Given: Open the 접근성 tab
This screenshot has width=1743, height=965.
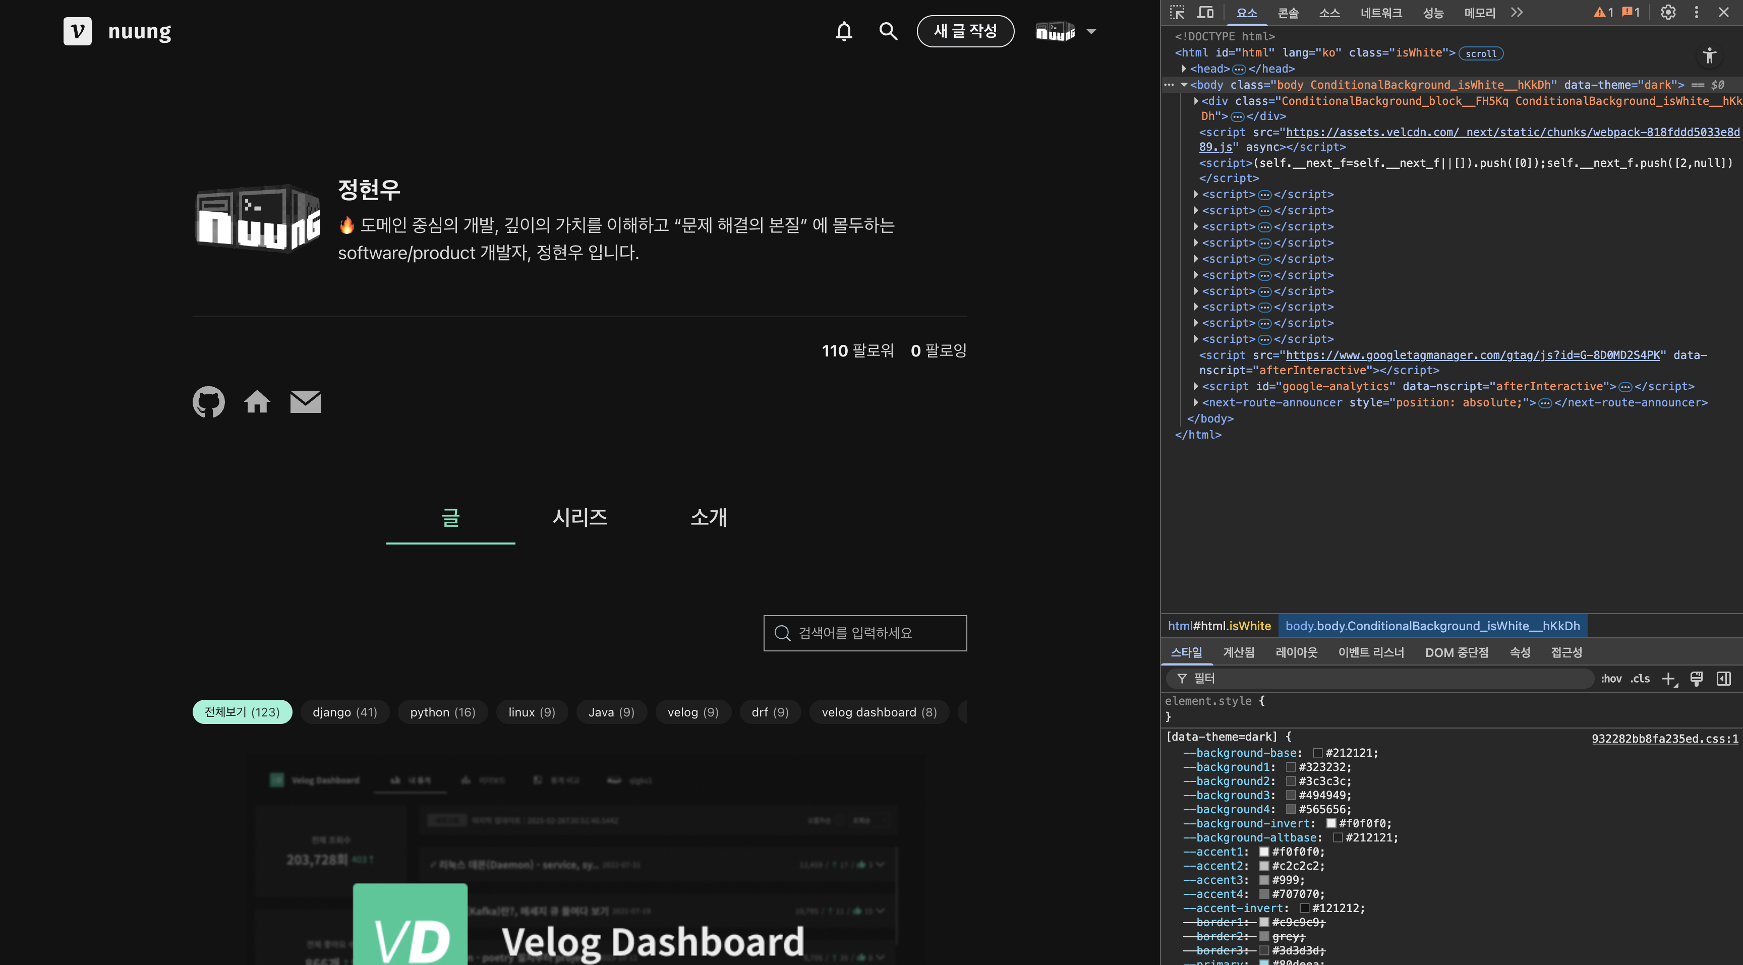Looking at the screenshot, I should pyautogui.click(x=1565, y=652).
